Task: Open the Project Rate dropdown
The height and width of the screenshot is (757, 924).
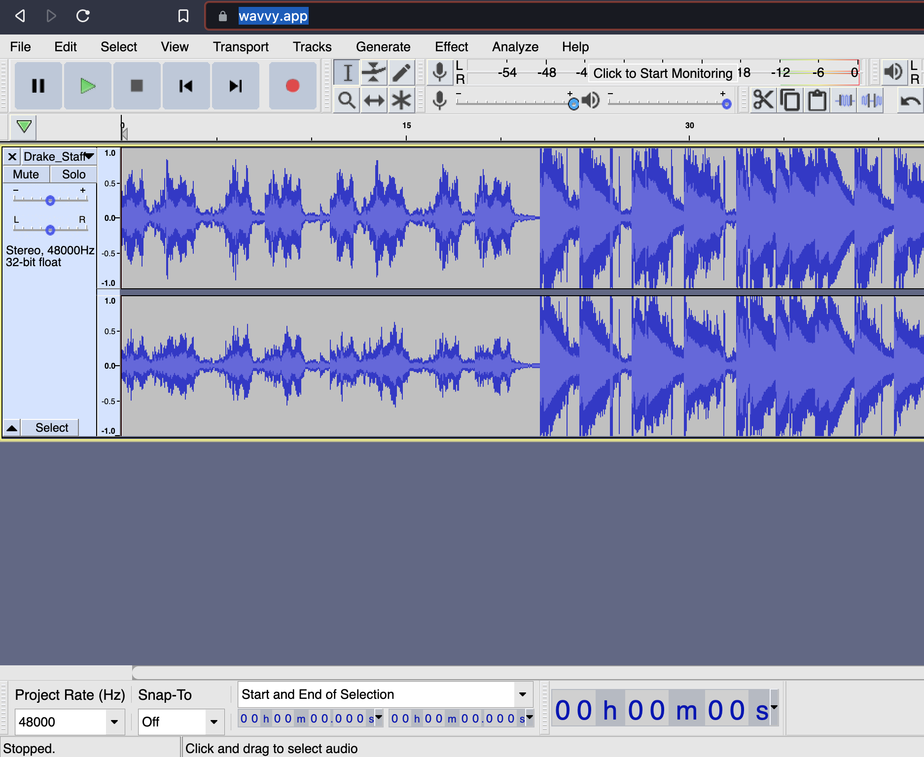Action: 114,722
